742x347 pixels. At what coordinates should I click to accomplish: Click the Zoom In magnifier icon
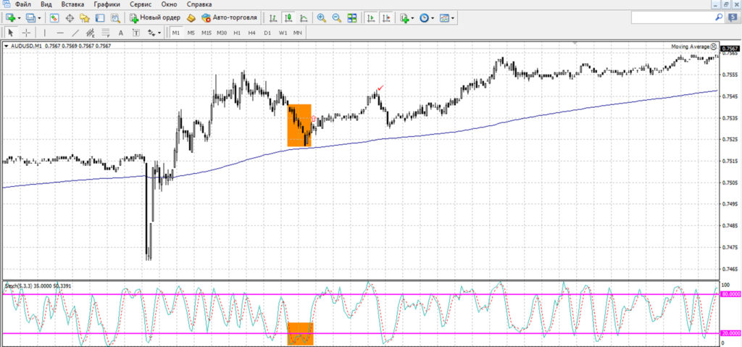tap(321, 18)
